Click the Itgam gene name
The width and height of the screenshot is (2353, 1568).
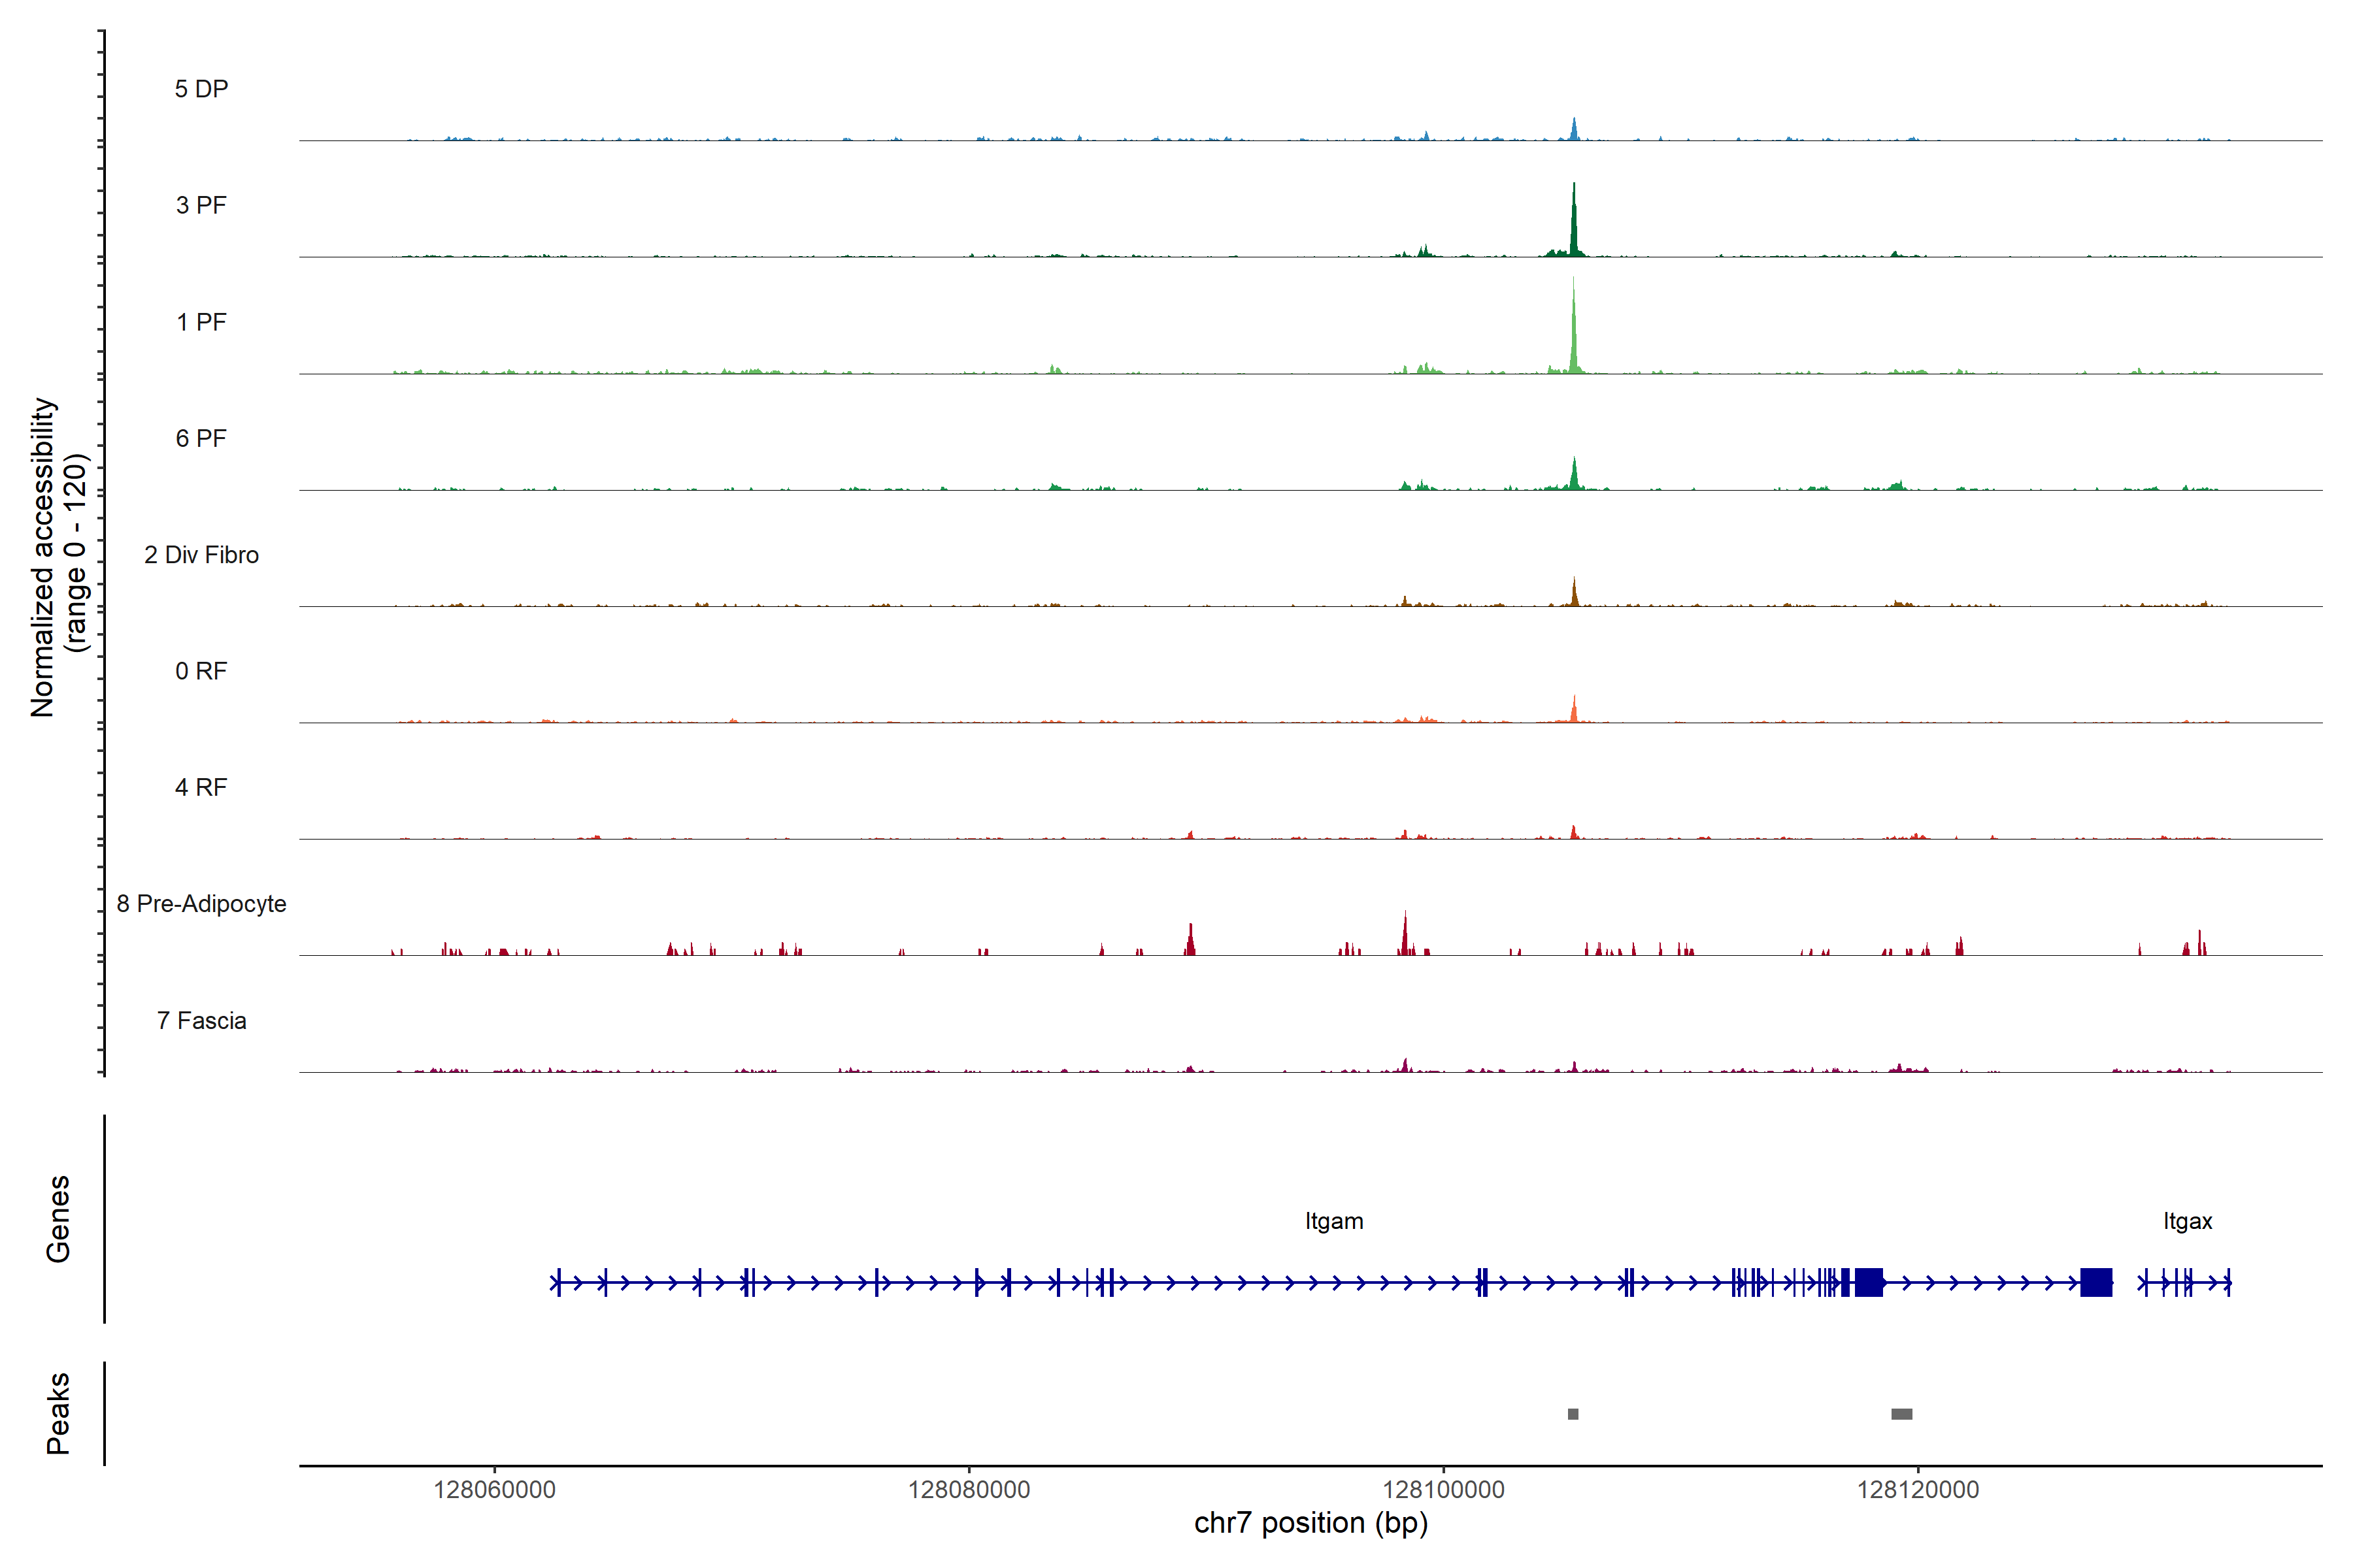pos(1333,1221)
